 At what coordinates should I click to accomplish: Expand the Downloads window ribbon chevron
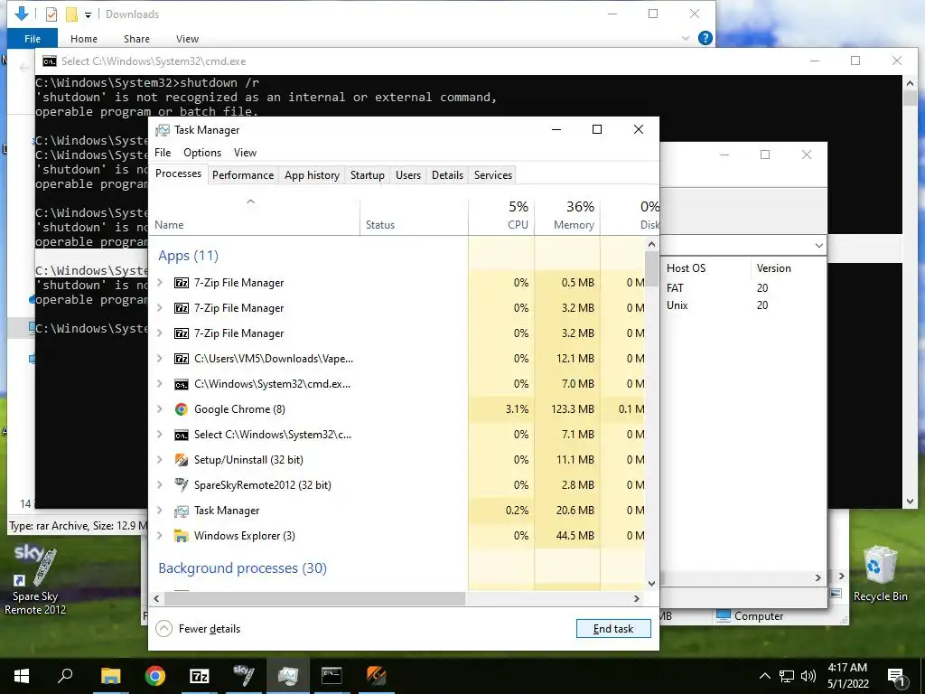click(686, 38)
